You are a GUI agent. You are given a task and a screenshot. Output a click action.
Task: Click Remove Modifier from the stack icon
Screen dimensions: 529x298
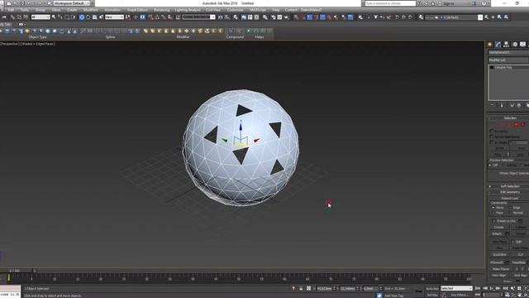[519, 105]
